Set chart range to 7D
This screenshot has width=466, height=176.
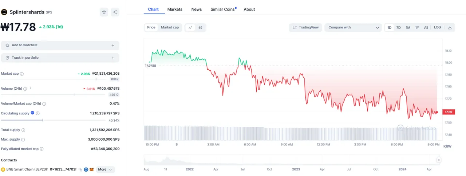tap(399, 27)
